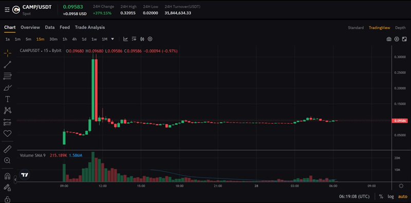411x203 pixels.
Task: Toggle log scale mode
Action: point(391,196)
